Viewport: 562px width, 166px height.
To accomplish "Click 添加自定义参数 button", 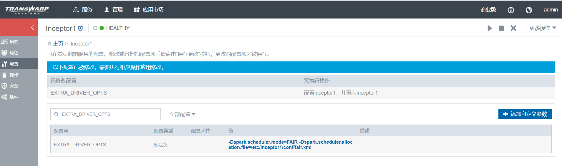I will coord(525,114).
